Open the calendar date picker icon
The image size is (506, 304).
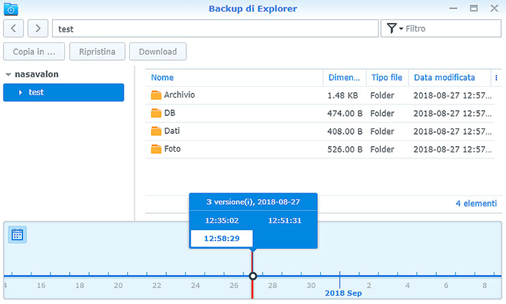pos(18,235)
